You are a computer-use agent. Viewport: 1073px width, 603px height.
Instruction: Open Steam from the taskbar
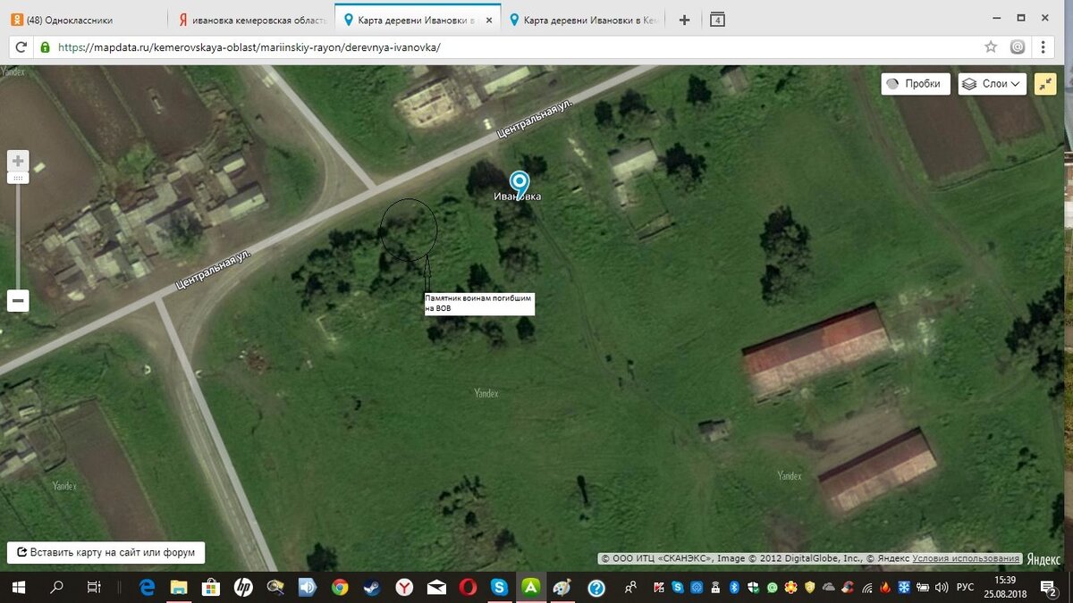coord(372,587)
